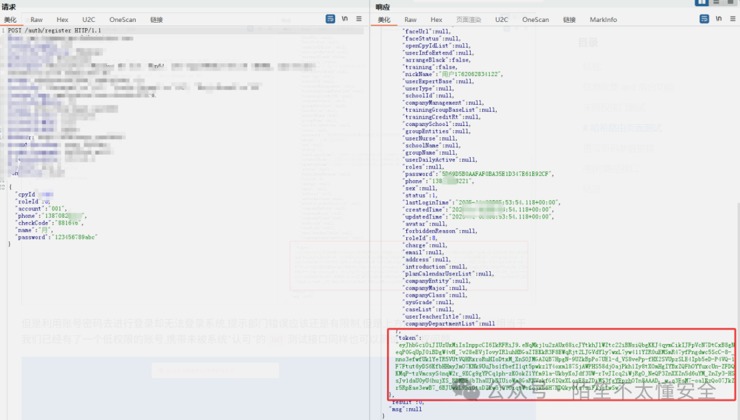This screenshot has width=740, height=420.
Task: Click "planCalendarUserList":null in the response
Action: pyautogui.click(x=448, y=273)
